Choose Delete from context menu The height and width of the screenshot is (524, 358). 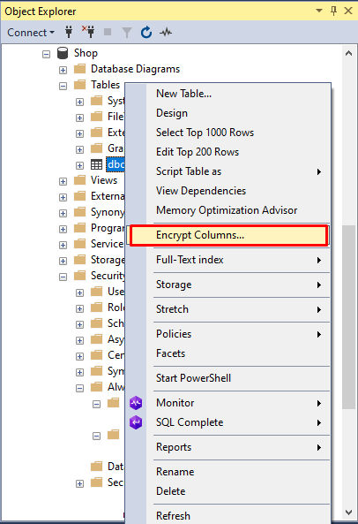pyautogui.click(x=238, y=491)
